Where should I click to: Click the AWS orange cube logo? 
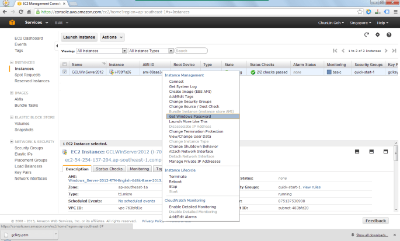pos(12,22)
